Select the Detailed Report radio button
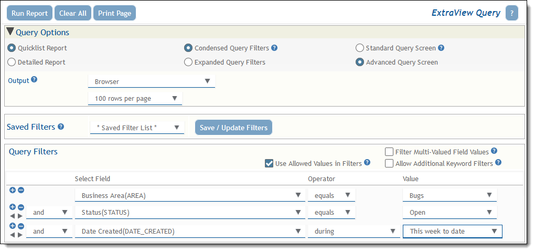 12,62
